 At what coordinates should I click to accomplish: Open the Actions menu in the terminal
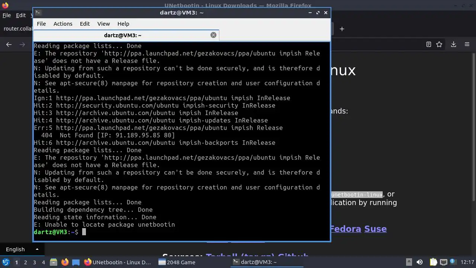(x=63, y=23)
